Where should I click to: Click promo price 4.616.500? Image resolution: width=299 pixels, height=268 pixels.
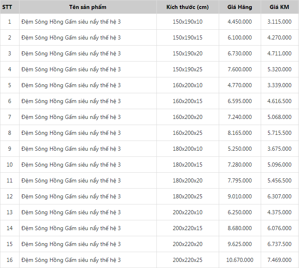279,101
